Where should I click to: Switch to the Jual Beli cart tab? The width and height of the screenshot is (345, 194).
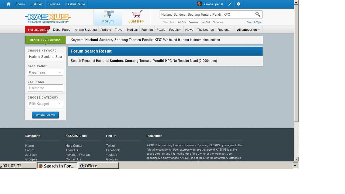(136, 17)
